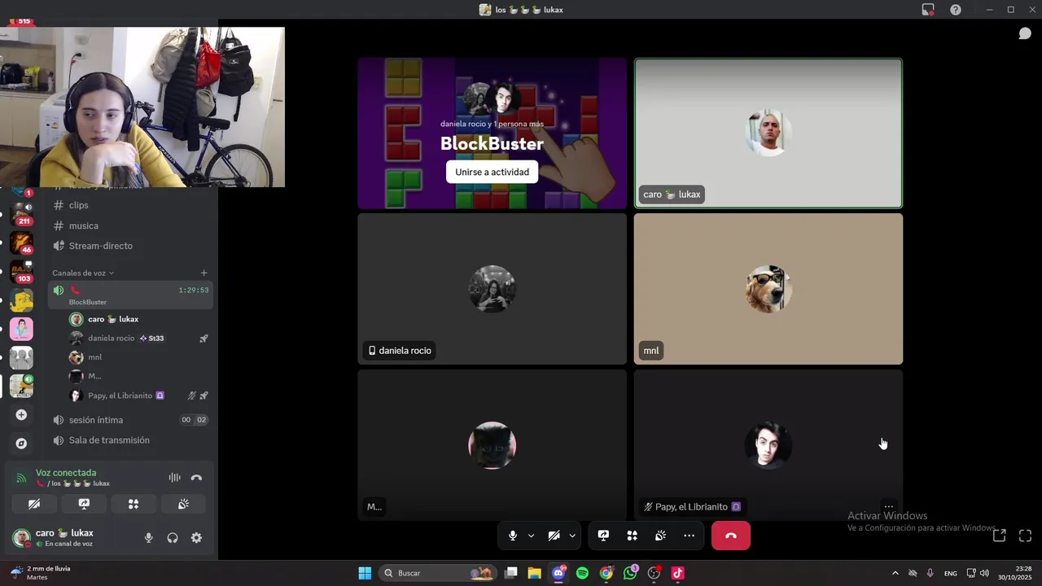Select the active BlockBuster voice channel
Screen dimensions: 1042x586
point(130,295)
